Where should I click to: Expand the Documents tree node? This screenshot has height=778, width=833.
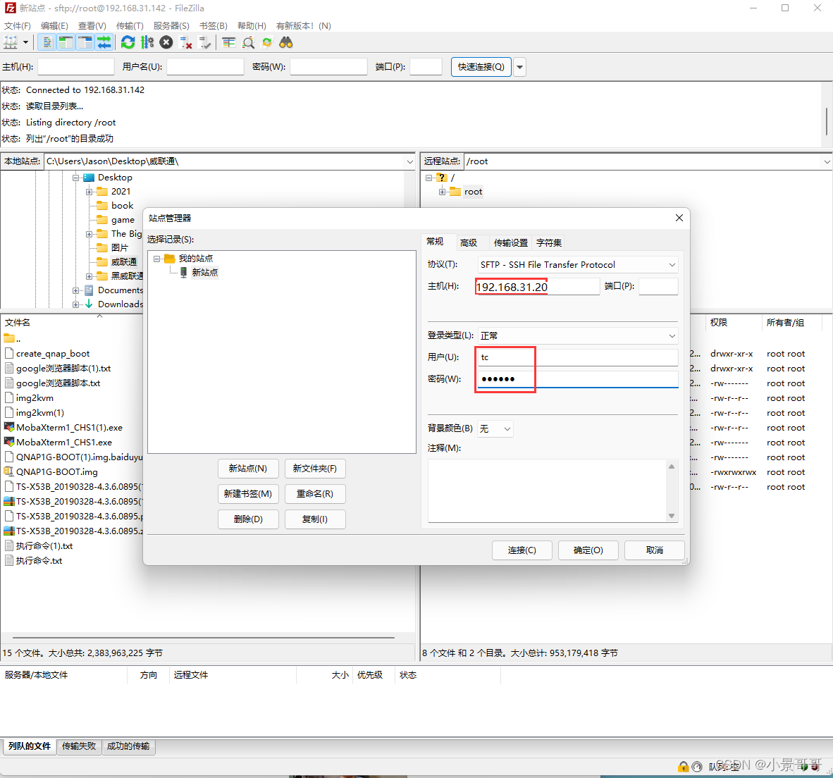tap(76, 290)
